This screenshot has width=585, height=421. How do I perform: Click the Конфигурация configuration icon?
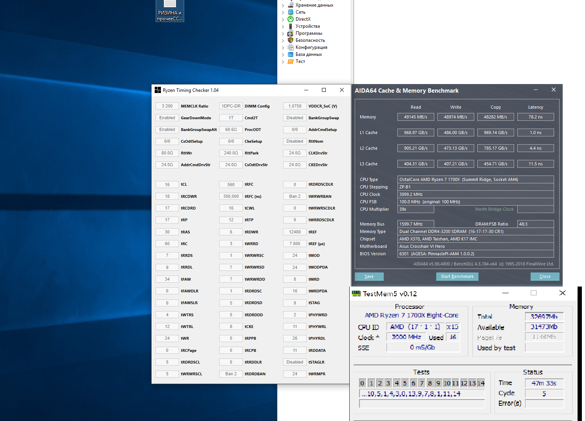(291, 47)
